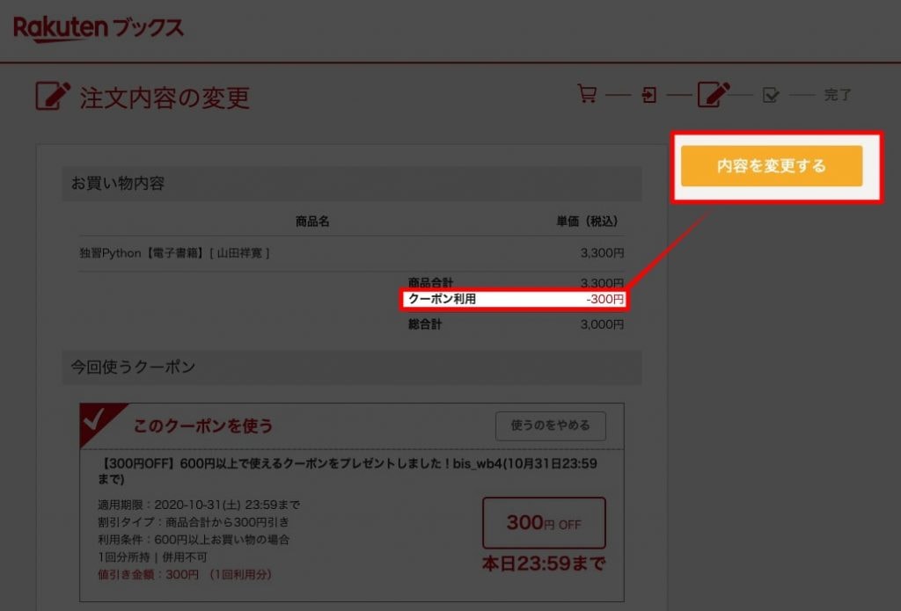Click the login step icon in progress bar
The width and height of the screenshot is (901, 611).
[649, 95]
